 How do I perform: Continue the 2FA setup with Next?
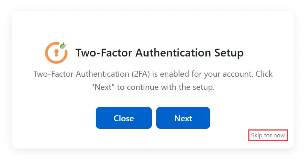(x=183, y=118)
